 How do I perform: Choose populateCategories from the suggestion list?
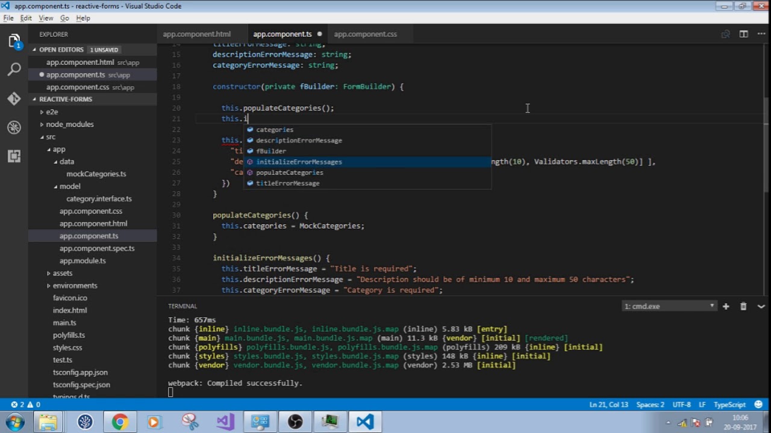(x=367, y=173)
